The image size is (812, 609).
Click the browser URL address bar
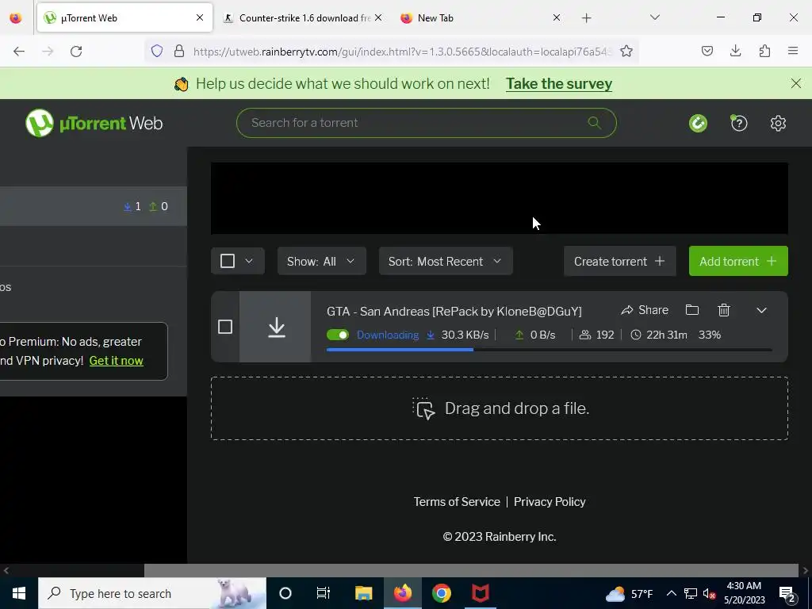(402, 52)
